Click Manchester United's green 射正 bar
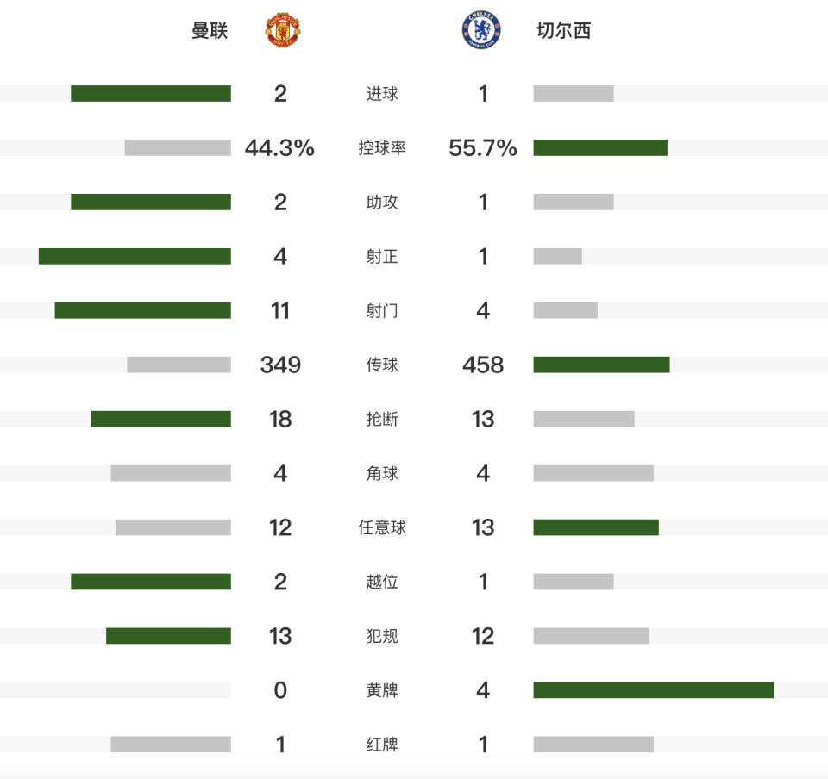The width and height of the screenshot is (828, 779). 135,256
